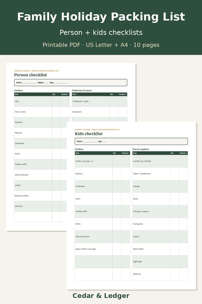202x304 pixels.
Task: Click 'Packed ✓' header of the Toiletries table
Action: click(123, 94)
